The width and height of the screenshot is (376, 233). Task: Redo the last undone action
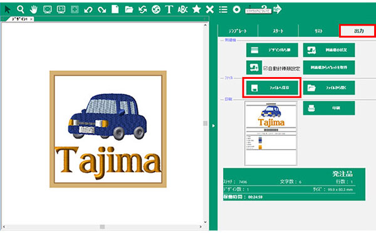(x=102, y=10)
